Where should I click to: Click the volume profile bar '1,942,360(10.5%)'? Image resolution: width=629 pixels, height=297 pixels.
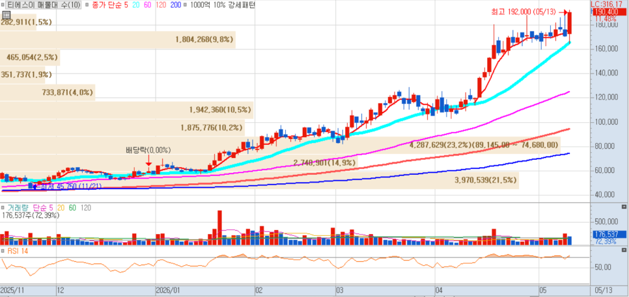pos(127,110)
